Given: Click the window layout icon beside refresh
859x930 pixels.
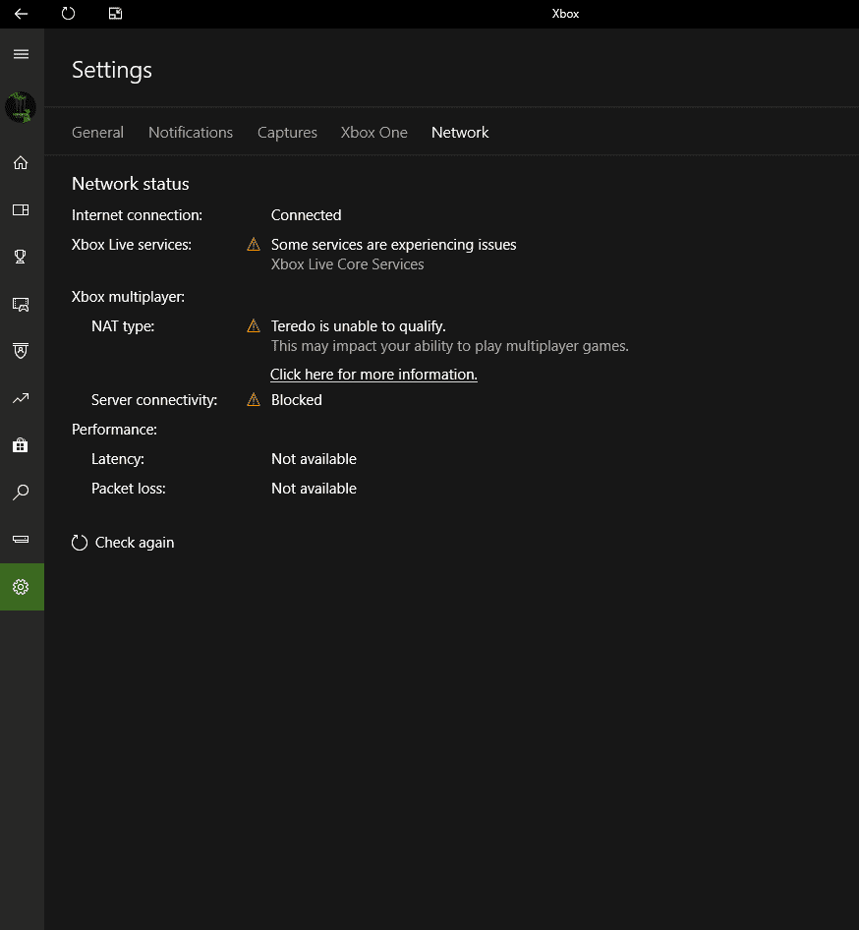Looking at the screenshot, I should [x=116, y=14].
